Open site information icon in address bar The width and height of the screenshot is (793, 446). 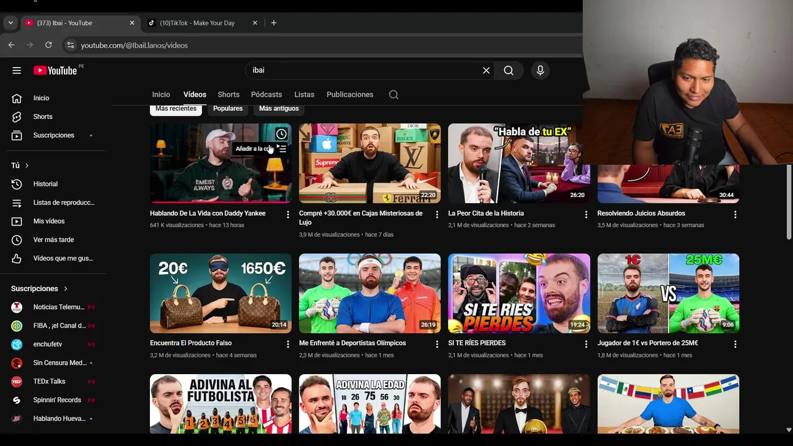click(x=70, y=45)
